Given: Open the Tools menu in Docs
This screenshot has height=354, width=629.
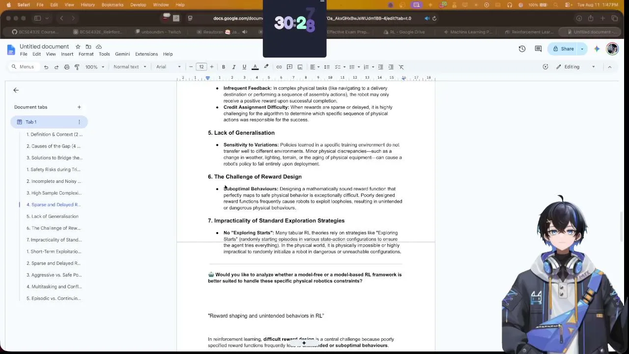Looking at the screenshot, I should [104, 54].
